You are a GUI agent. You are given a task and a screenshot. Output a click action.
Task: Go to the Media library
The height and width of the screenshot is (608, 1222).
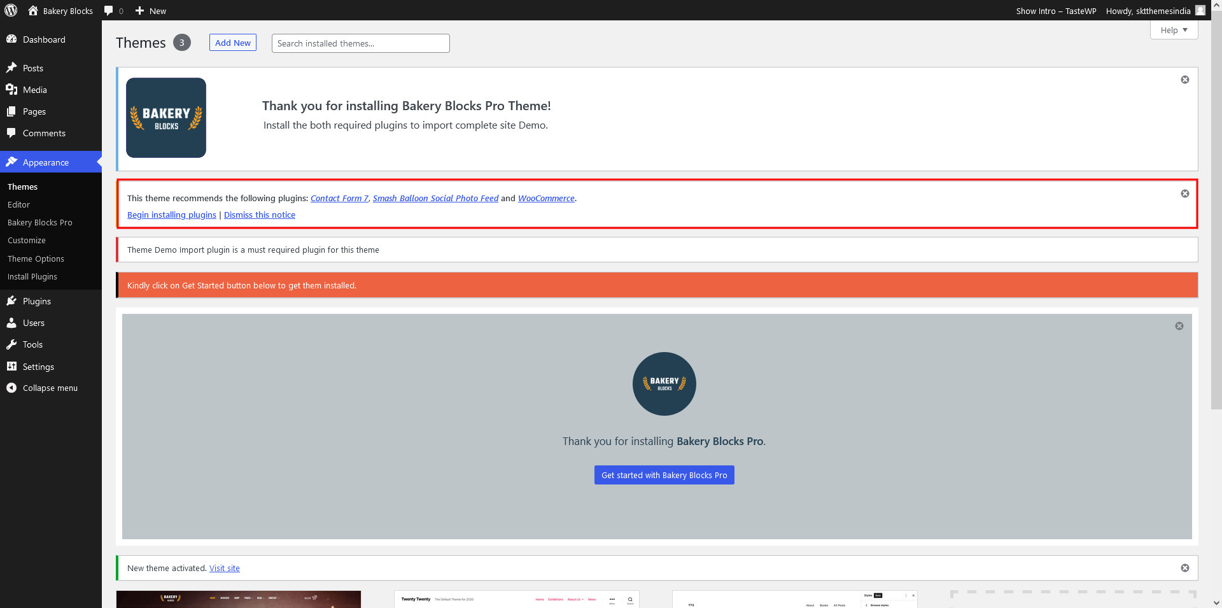pyautogui.click(x=34, y=90)
